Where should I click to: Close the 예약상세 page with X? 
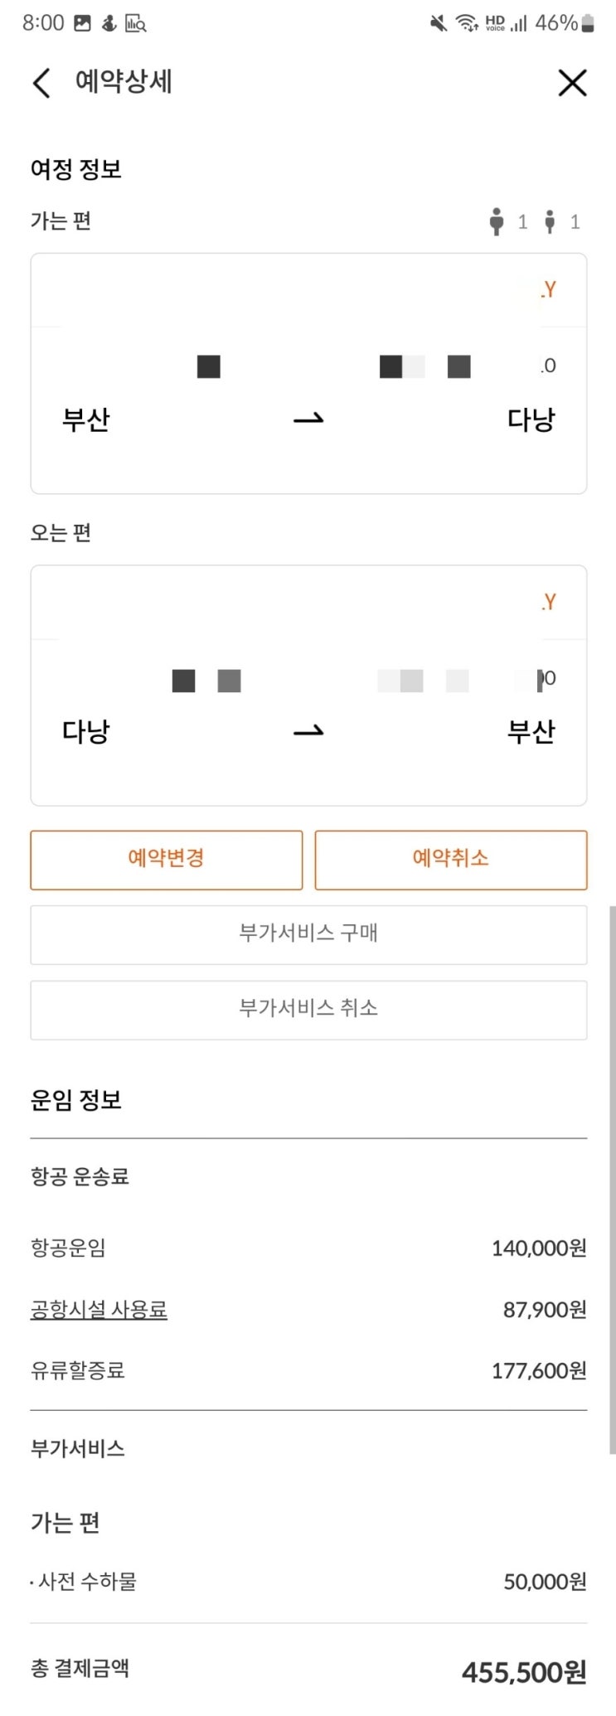tap(572, 83)
